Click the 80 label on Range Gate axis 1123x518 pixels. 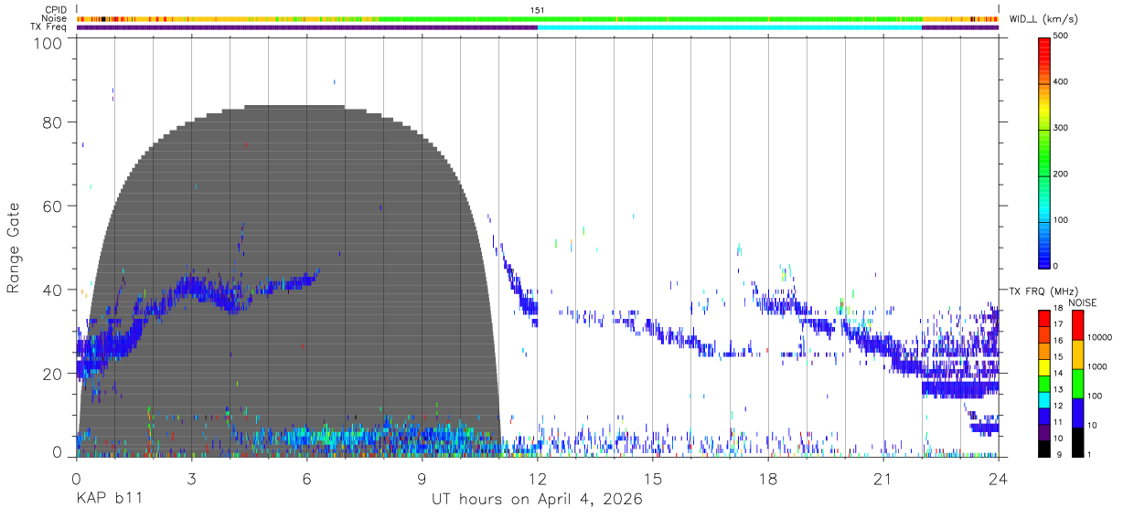pos(54,122)
